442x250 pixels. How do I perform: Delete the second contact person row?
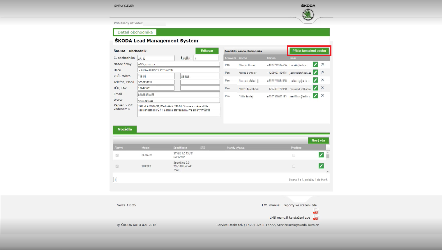click(x=322, y=72)
